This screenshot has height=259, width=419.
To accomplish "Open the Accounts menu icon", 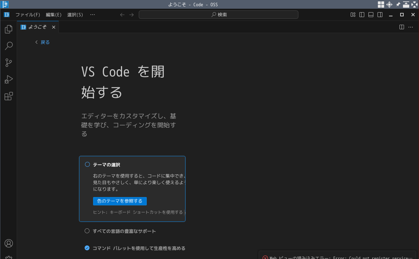I will tap(8, 243).
